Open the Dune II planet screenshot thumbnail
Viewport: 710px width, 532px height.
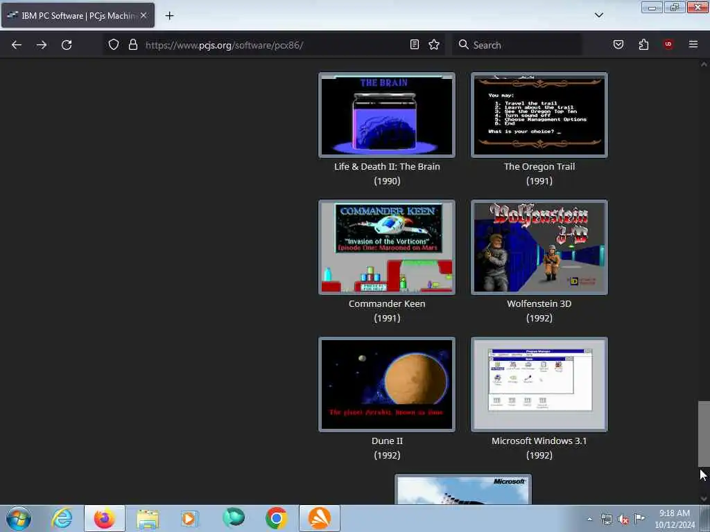point(387,384)
